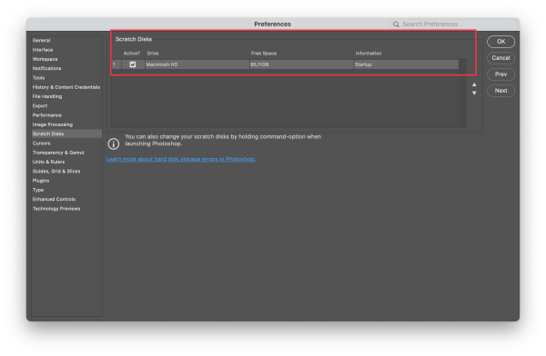The height and width of the screenshot is (356, 546).
Task: Go to Technology Previews preferences
Action: pyautogui.click(x=56, y=209)
